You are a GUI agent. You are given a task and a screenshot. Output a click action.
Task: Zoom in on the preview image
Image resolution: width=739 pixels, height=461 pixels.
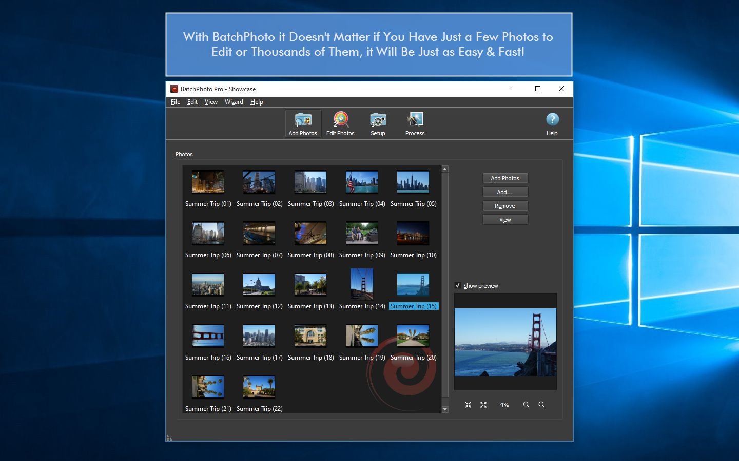point(526,405)
